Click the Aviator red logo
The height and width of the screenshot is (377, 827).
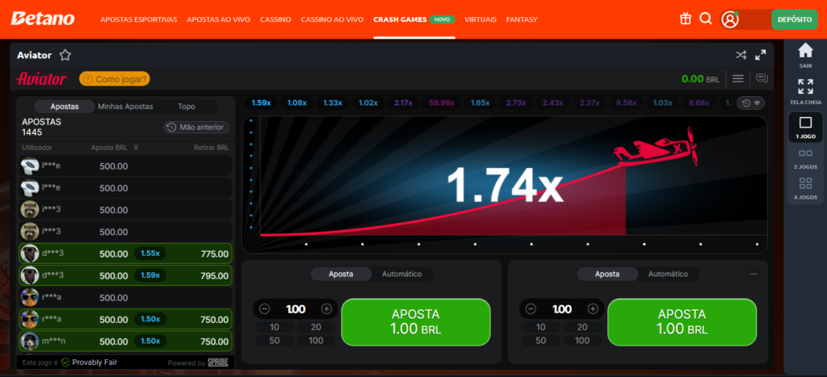point(42,79)
